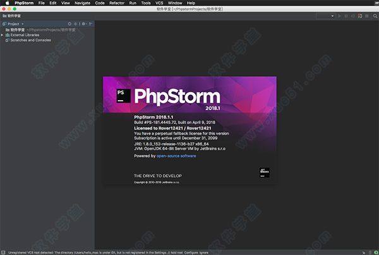
Task: Click Licensed to Rover12421 text
Action: 172,128
